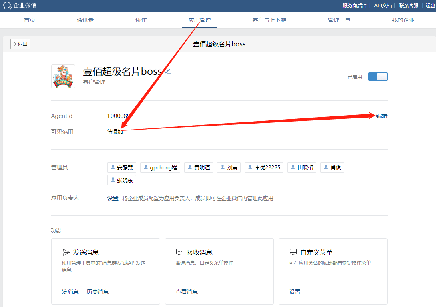Click the 接收消息 card title
436x307 pixels.
pos(199,252)
